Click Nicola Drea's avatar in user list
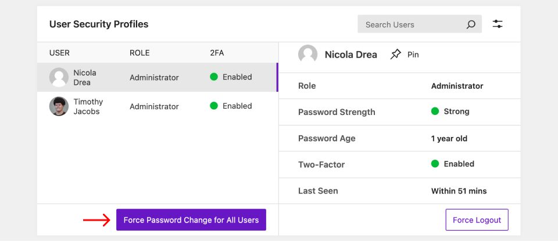Screen dimensions: 558x241 [x=59, y=77]
